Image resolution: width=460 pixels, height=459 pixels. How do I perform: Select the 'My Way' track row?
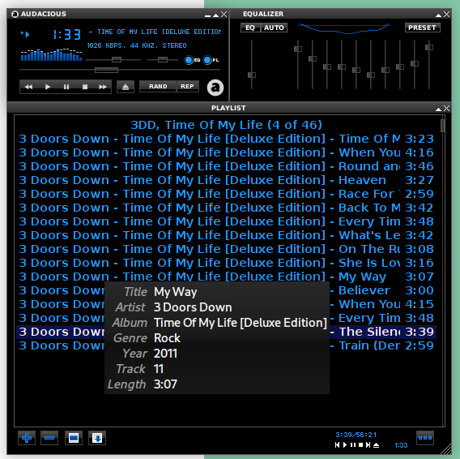point(226,277)
